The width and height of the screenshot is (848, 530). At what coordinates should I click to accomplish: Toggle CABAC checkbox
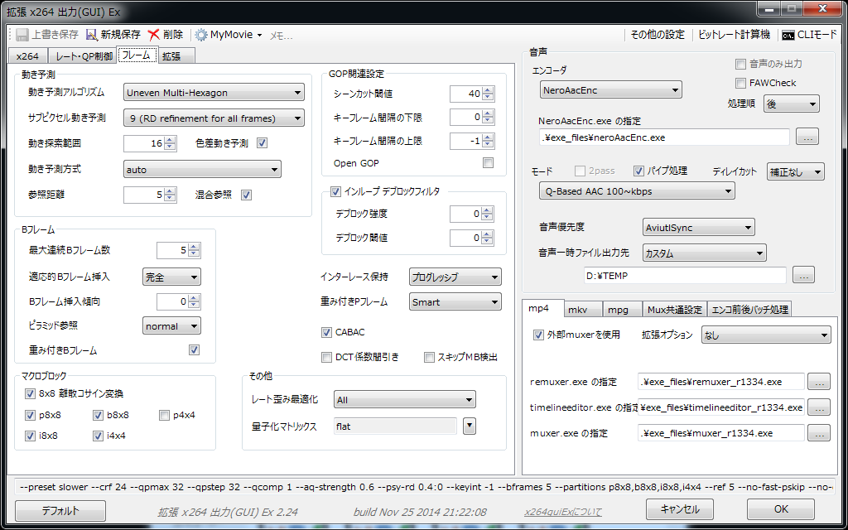326,332
